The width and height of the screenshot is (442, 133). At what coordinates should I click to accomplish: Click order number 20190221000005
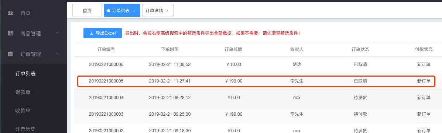pyautogui.click(x=106, y=81)
